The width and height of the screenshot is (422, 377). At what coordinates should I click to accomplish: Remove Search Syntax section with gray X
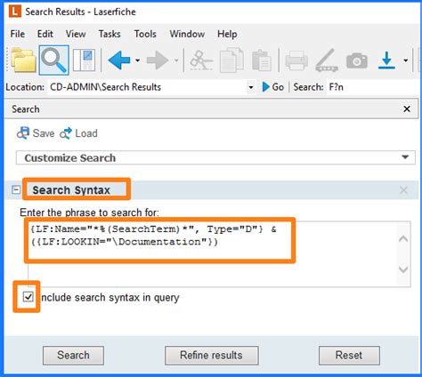click(403, 190)
